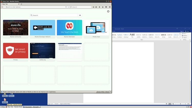
Task: Click new tab page Search field
Action: pyautogui.click(x=54, y=15)
